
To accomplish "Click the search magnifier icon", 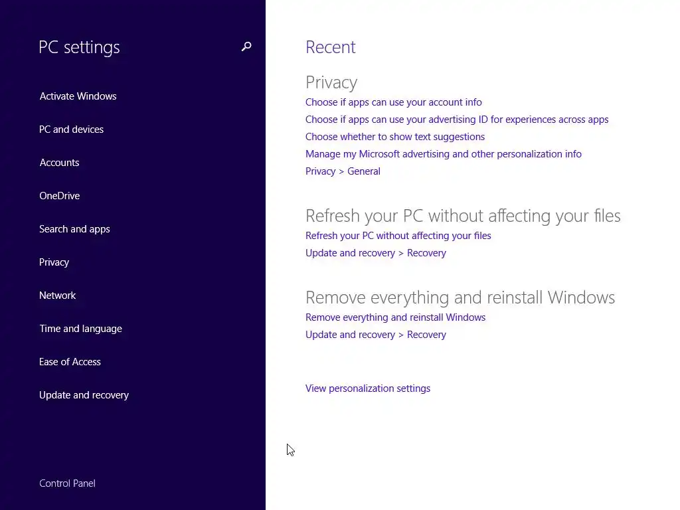I will click(246, 46).
